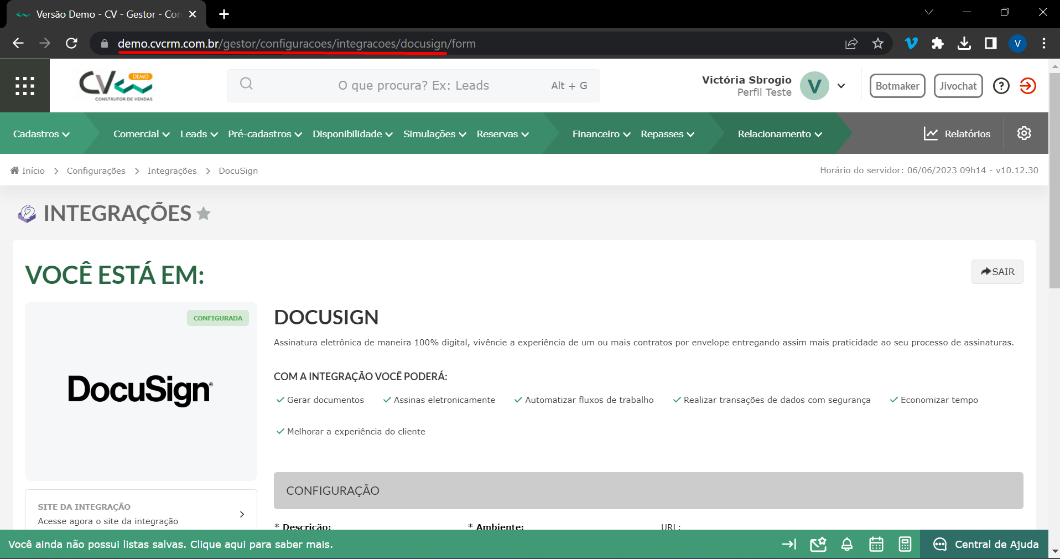Open the Chrome three-dot menu
1060x559 pixels.
coord(1044,43)
